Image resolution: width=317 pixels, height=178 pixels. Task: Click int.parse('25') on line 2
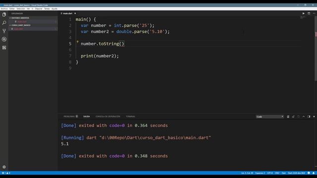click(133, 25)
